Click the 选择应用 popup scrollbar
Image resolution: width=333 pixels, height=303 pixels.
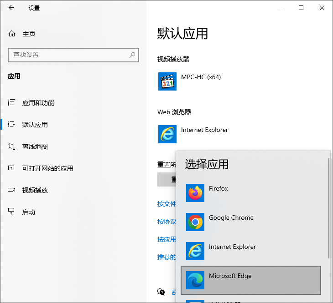click(x=329, y=208)
